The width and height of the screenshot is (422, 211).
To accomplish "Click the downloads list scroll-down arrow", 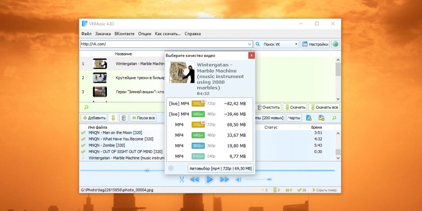I will (338, 159).
